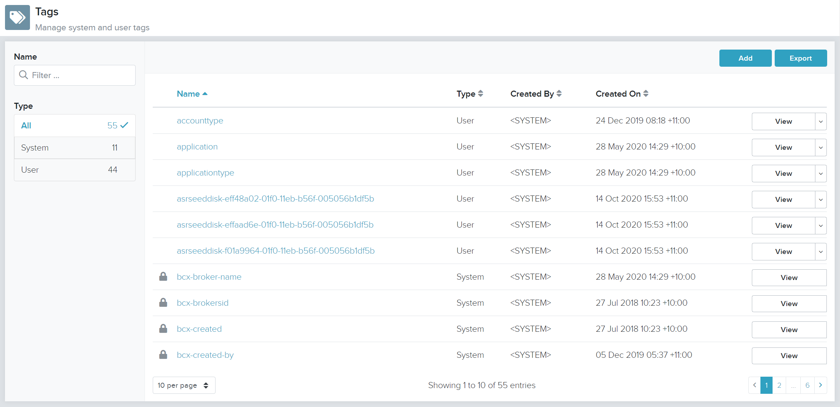Open asrseeddisk-f01a9964-01f0-11eb-b56f-005056b1df5b link
The height and width of the screenshot is (407, 840).
pos(275,251)
